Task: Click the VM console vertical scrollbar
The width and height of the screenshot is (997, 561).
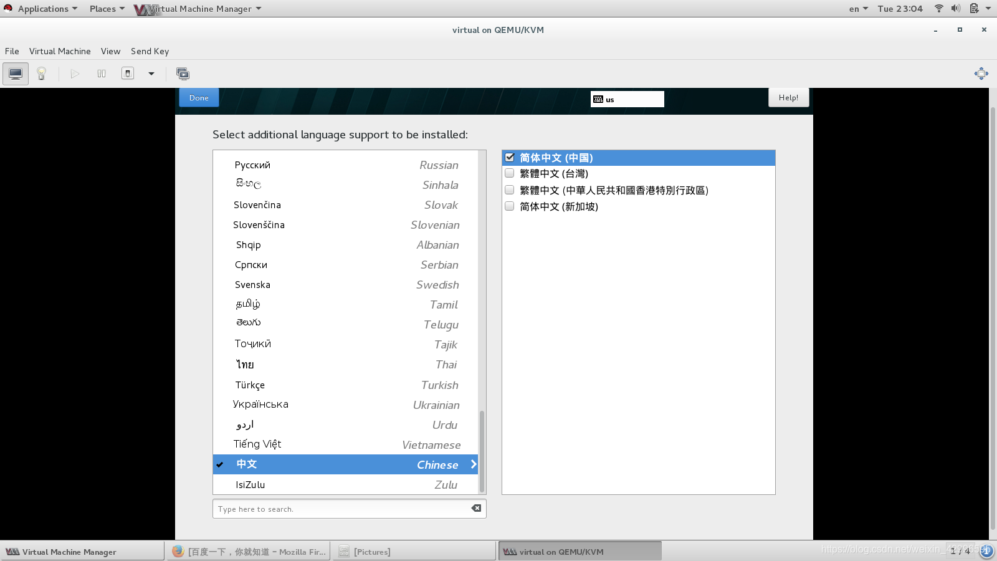Action: (x=993, y=318)
